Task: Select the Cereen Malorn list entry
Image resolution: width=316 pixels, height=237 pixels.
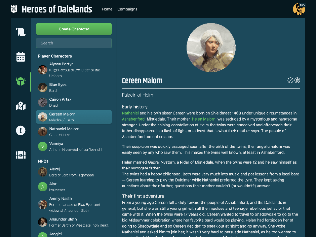Action: click(74, 117)
